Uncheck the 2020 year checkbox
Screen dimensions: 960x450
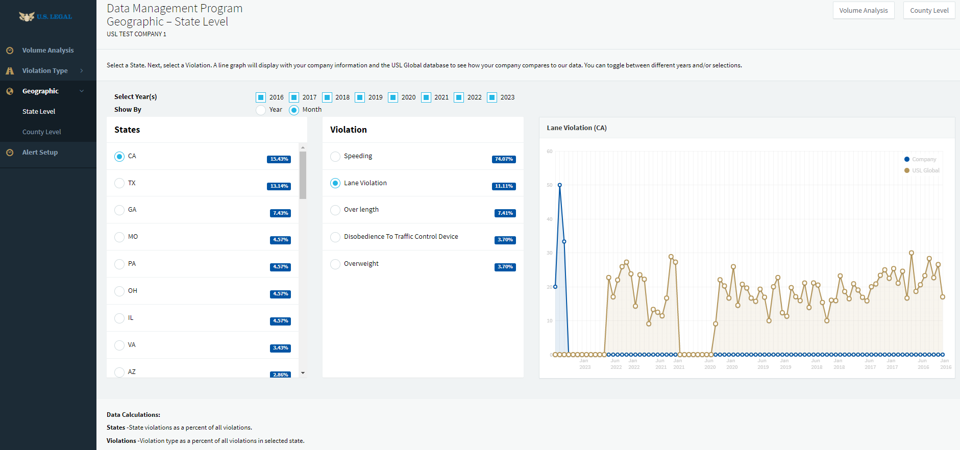[393, 97]
